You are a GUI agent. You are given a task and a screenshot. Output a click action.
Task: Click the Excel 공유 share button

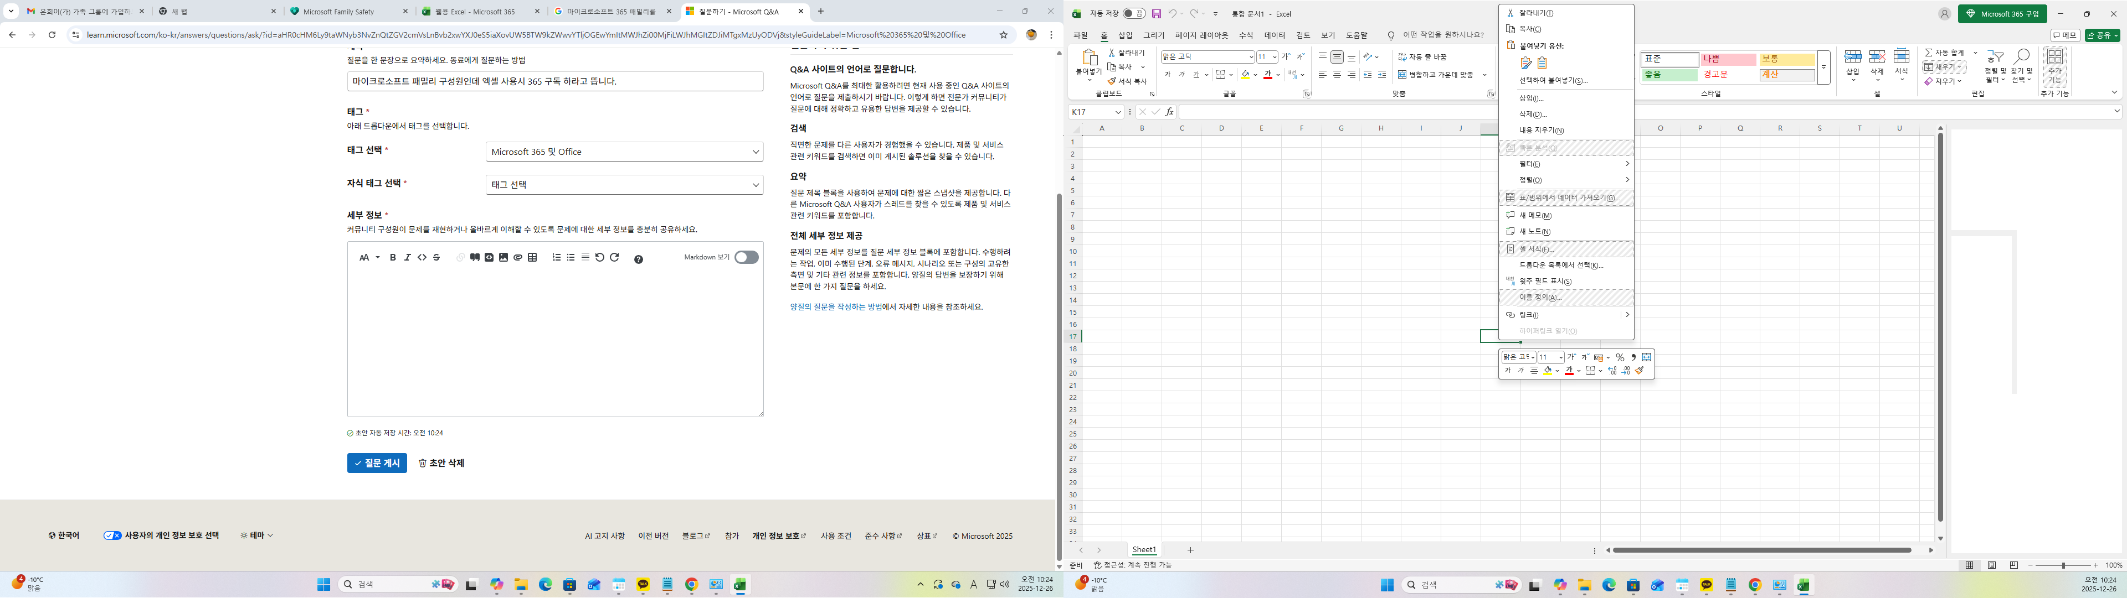[2102, 35]
